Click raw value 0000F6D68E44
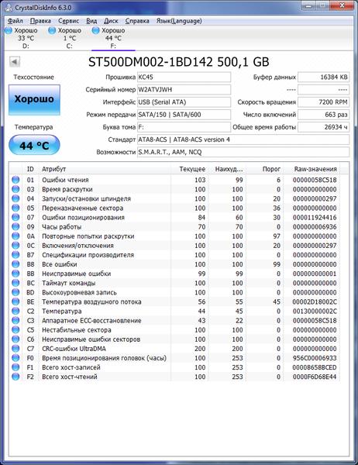 point(315,377)
